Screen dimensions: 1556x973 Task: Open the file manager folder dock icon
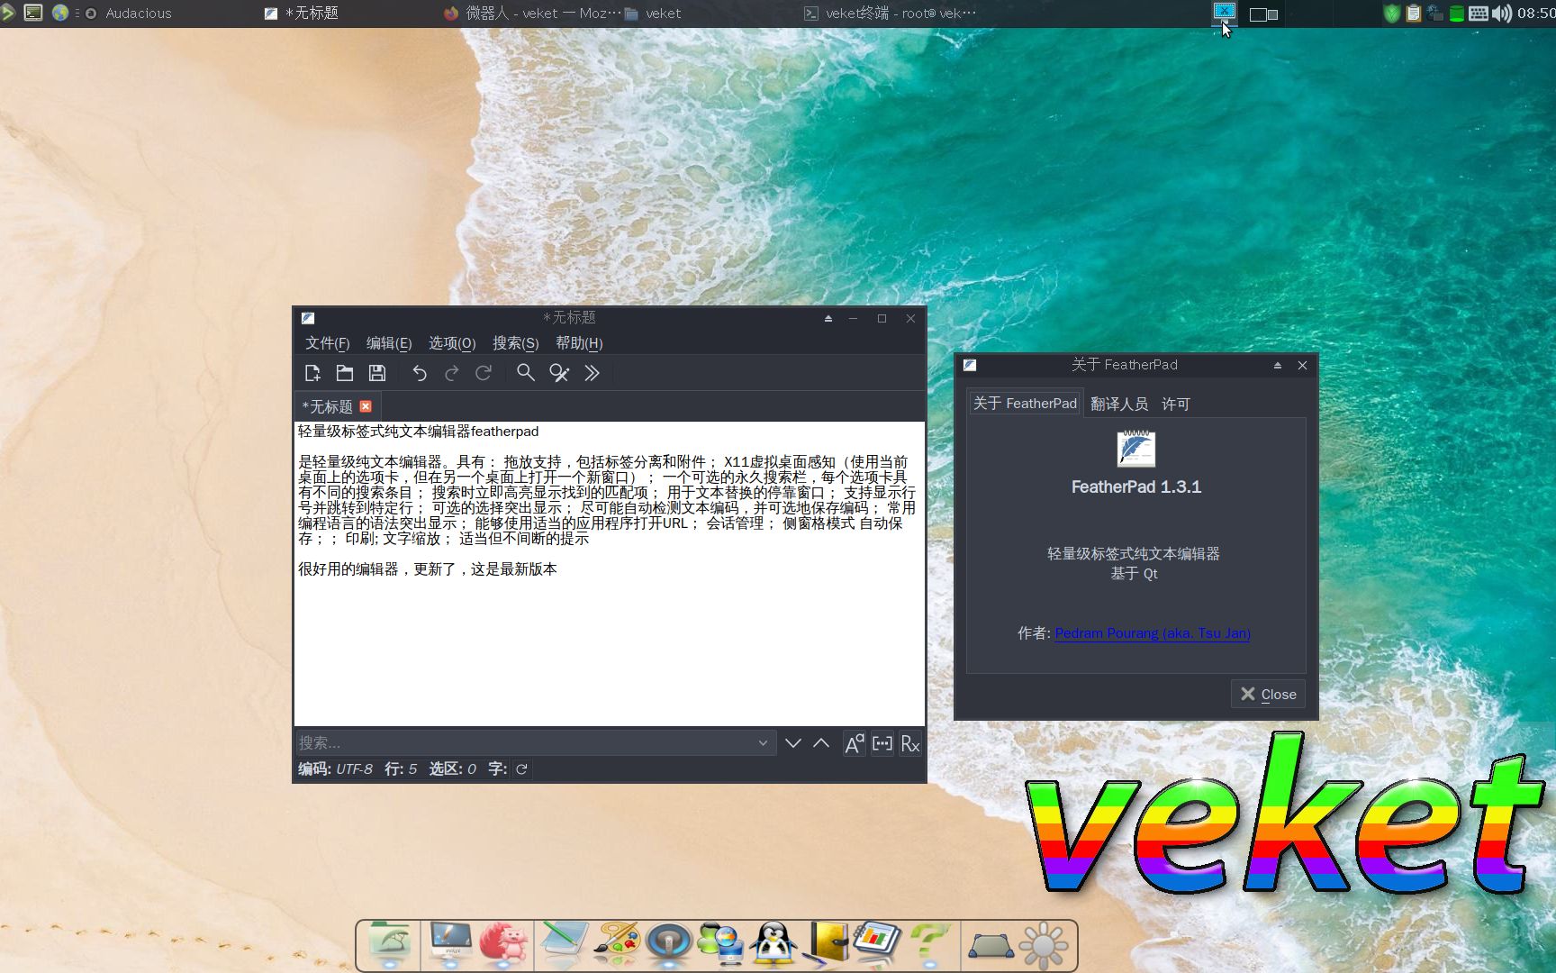click(388, 943)
